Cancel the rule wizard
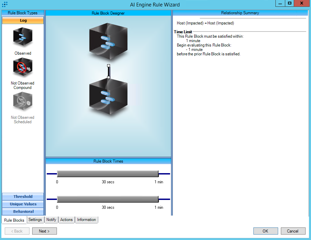The width and height of the screenshot is (311, 240). pyautogui.click(x=293, y=231)
